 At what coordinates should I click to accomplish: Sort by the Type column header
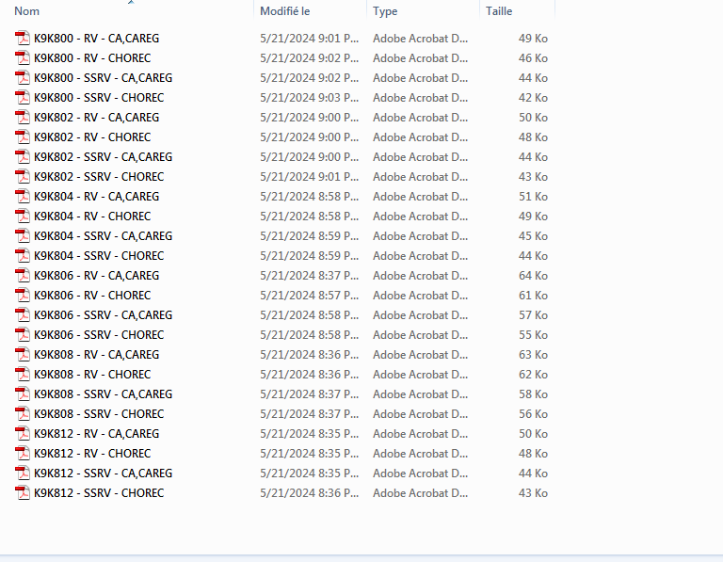click(385, 11)
